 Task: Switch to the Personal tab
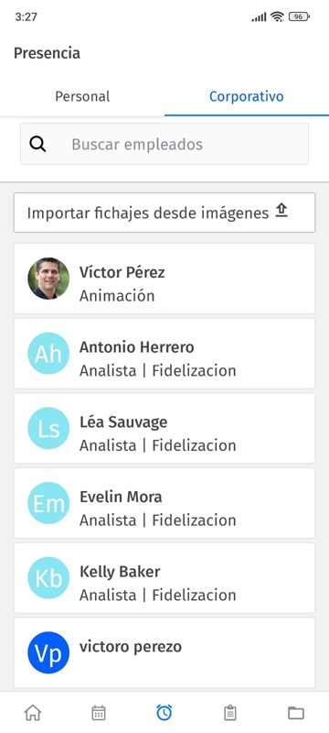[82, 96]
